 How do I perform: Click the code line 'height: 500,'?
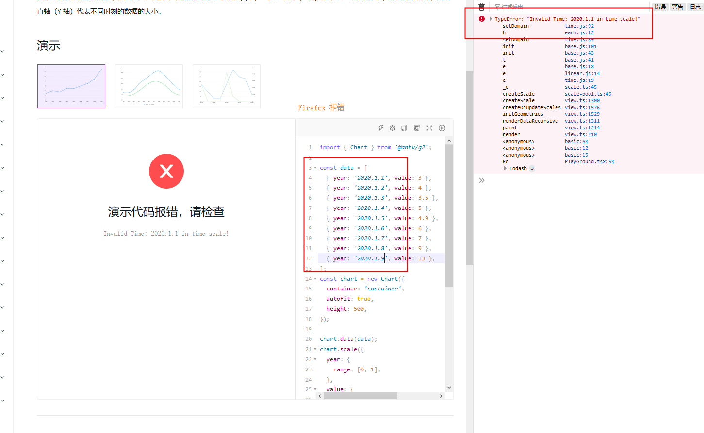(346, 309)
